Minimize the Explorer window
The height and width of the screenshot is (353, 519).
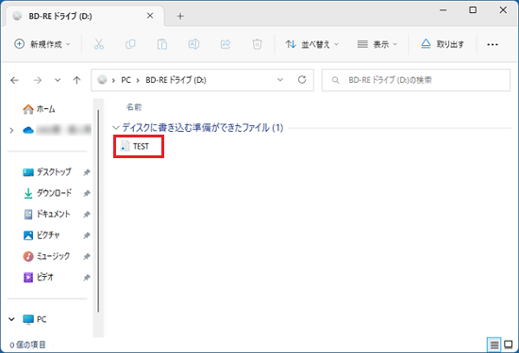443,10
